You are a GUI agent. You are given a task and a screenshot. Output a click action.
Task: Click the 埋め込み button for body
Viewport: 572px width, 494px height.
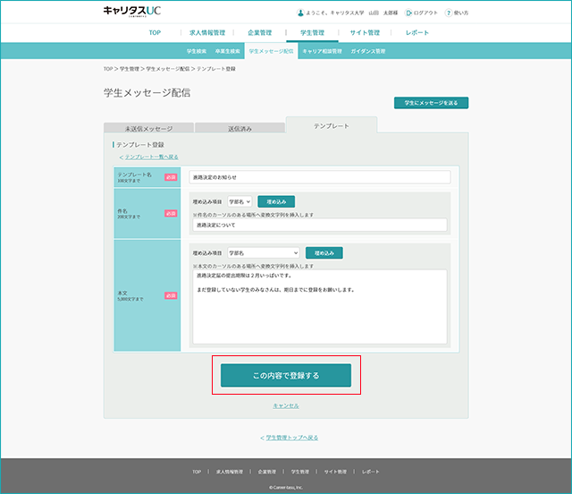[324, 253]
